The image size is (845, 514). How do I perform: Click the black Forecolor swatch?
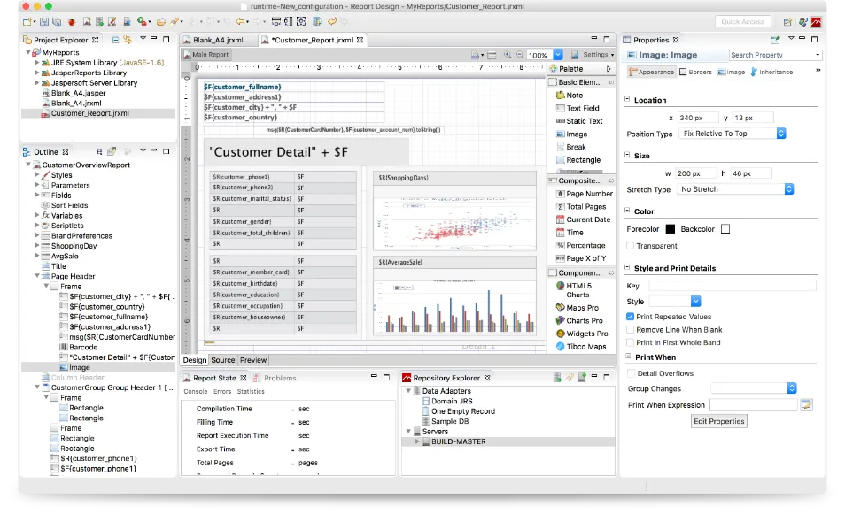tap(670, 229)
